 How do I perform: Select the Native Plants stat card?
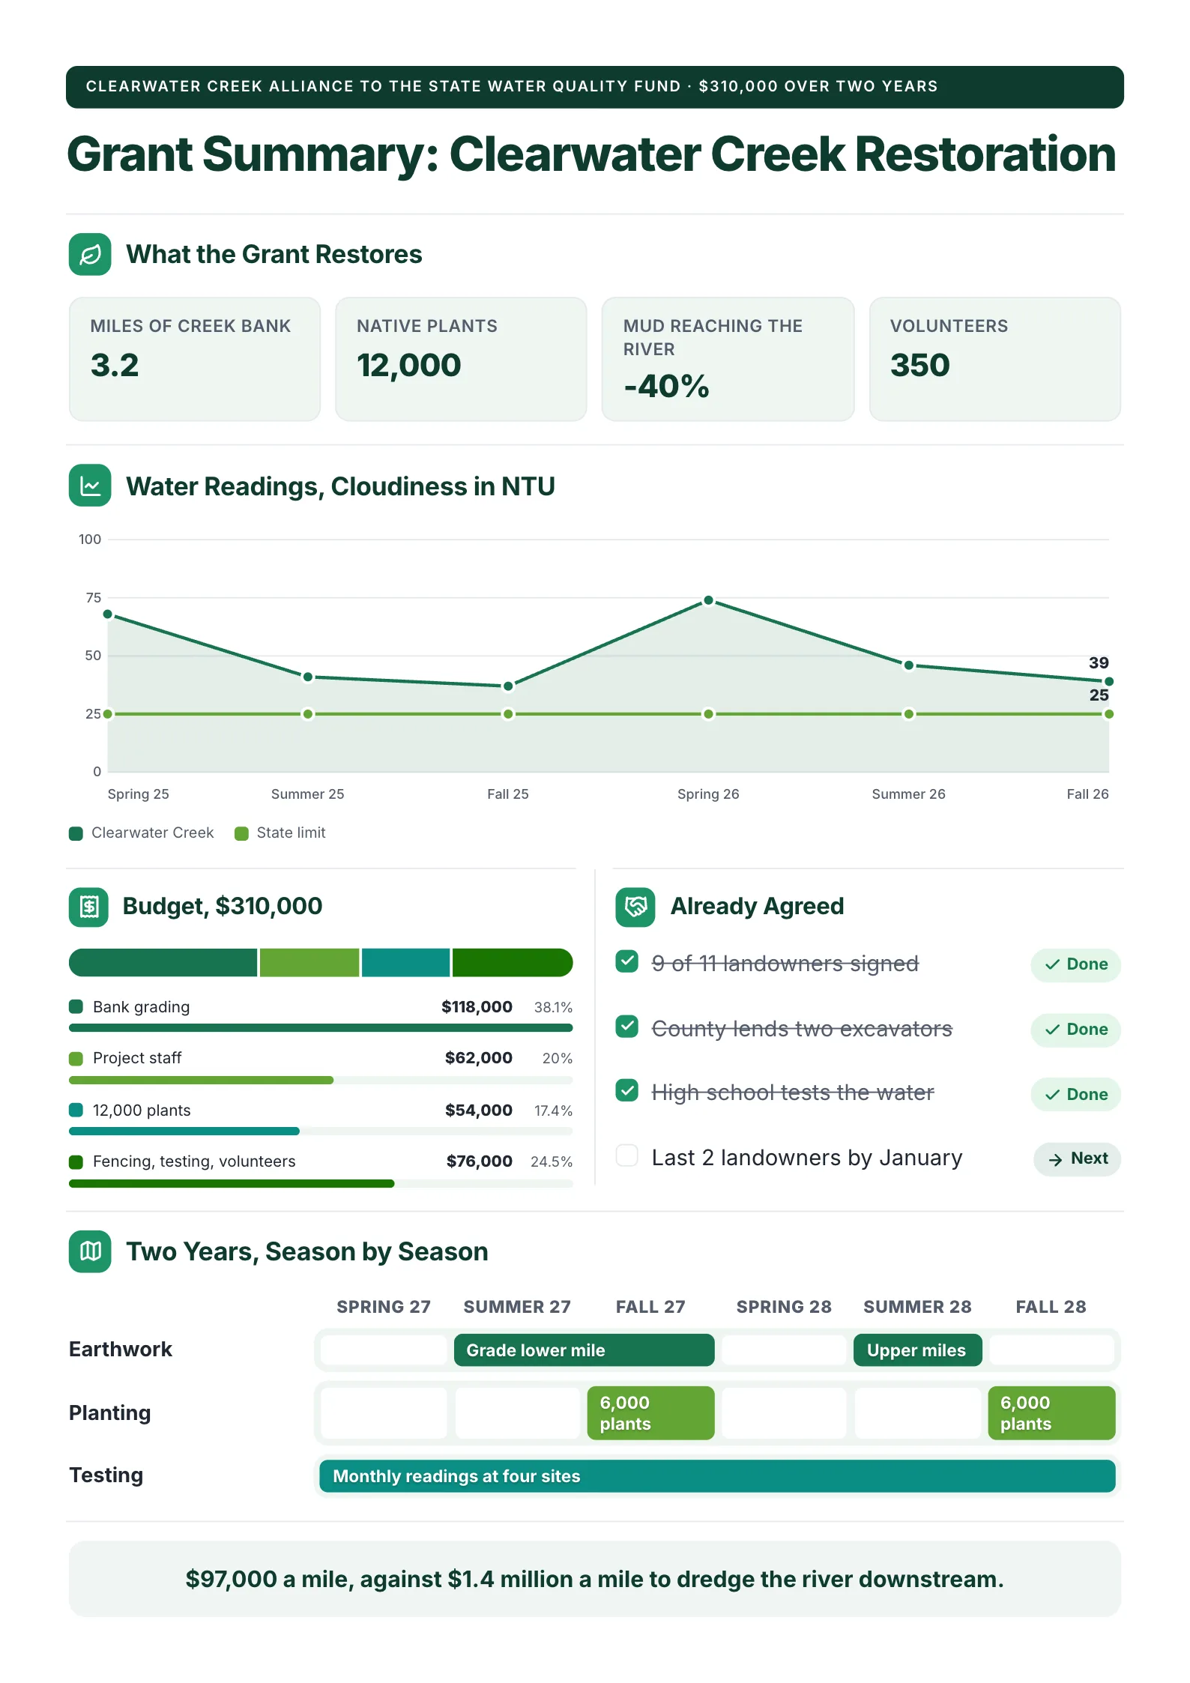[x=461, y=360]
